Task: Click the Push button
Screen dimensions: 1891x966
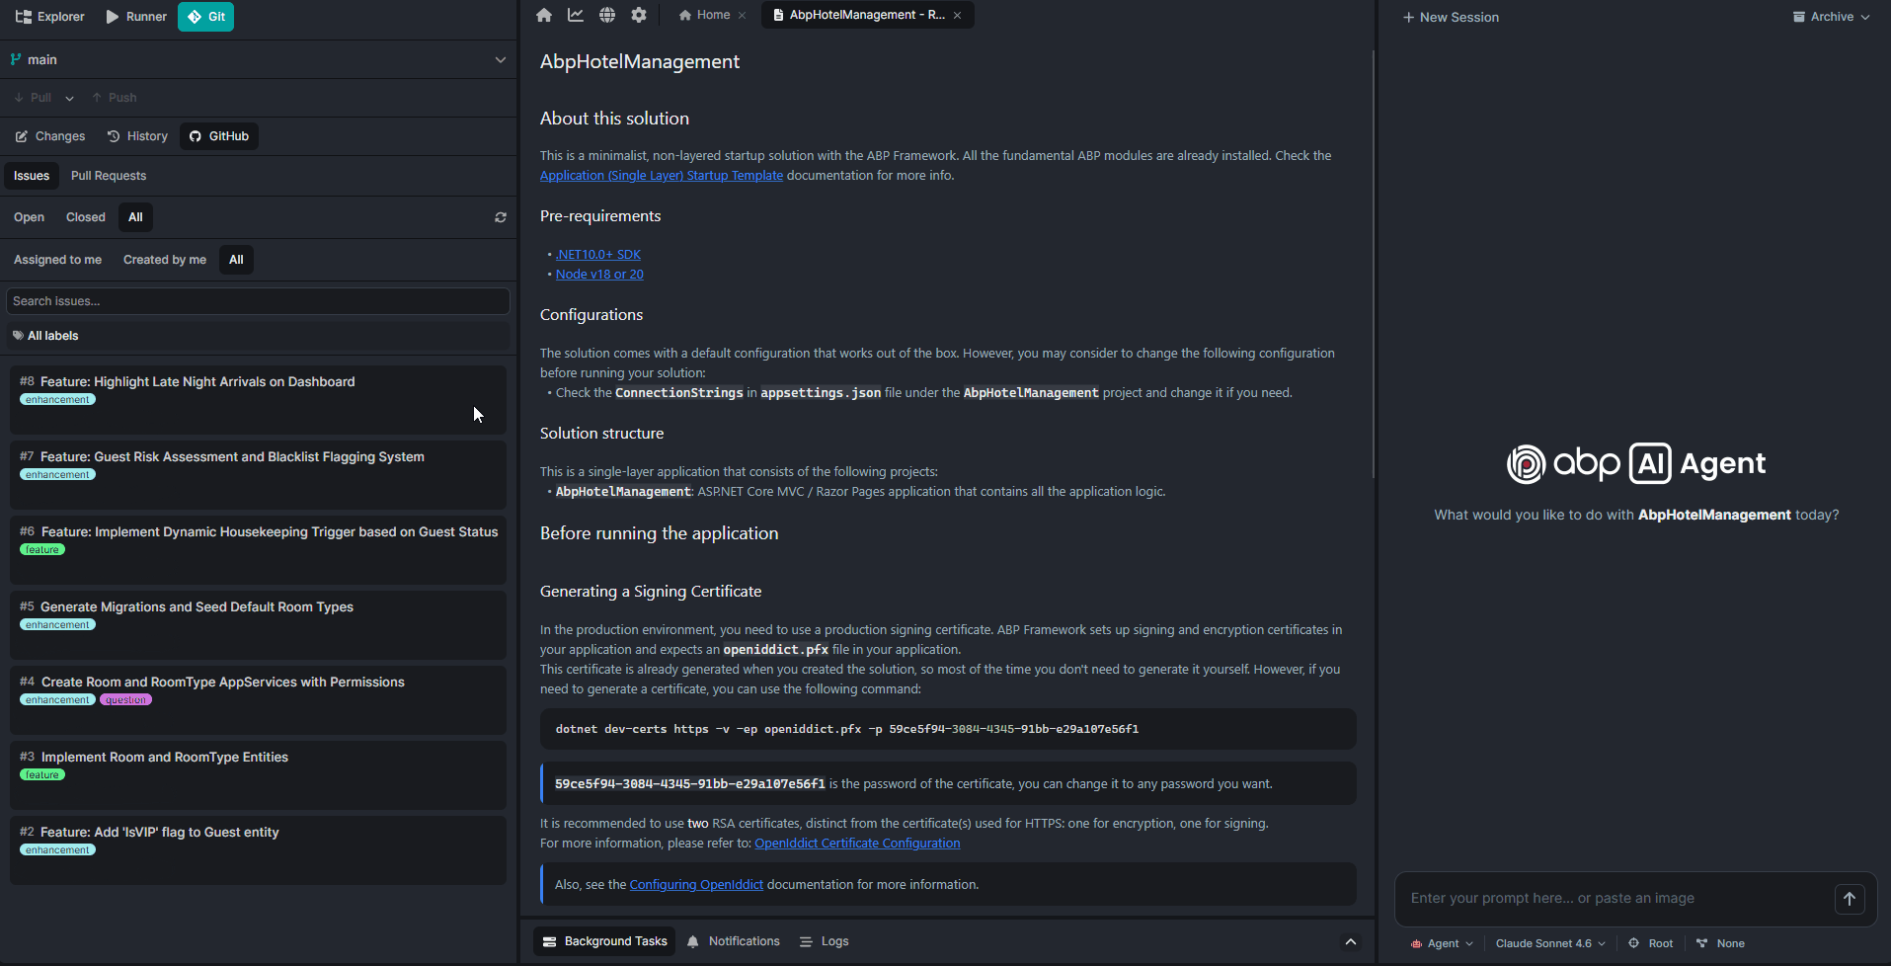Action: 115,98
